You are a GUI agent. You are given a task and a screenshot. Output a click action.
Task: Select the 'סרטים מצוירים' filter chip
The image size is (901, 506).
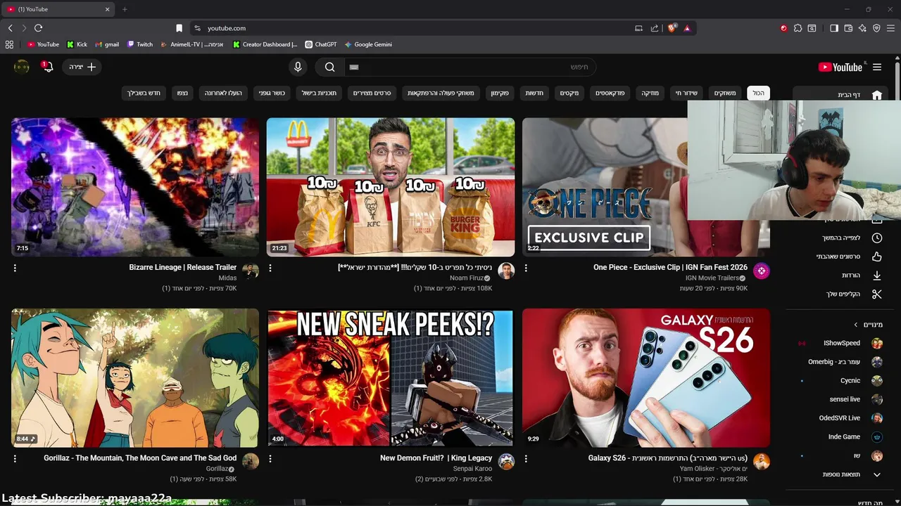coord(372,93)
